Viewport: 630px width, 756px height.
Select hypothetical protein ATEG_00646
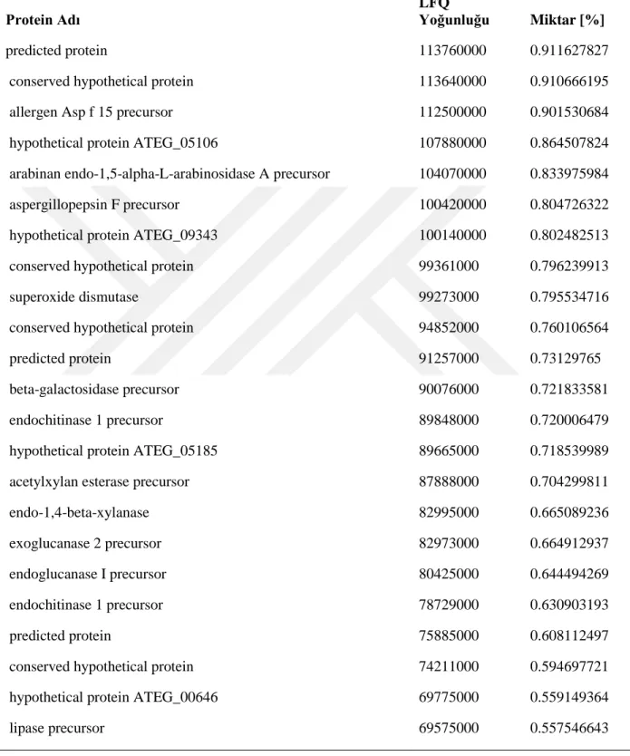[x=113, y=697]
